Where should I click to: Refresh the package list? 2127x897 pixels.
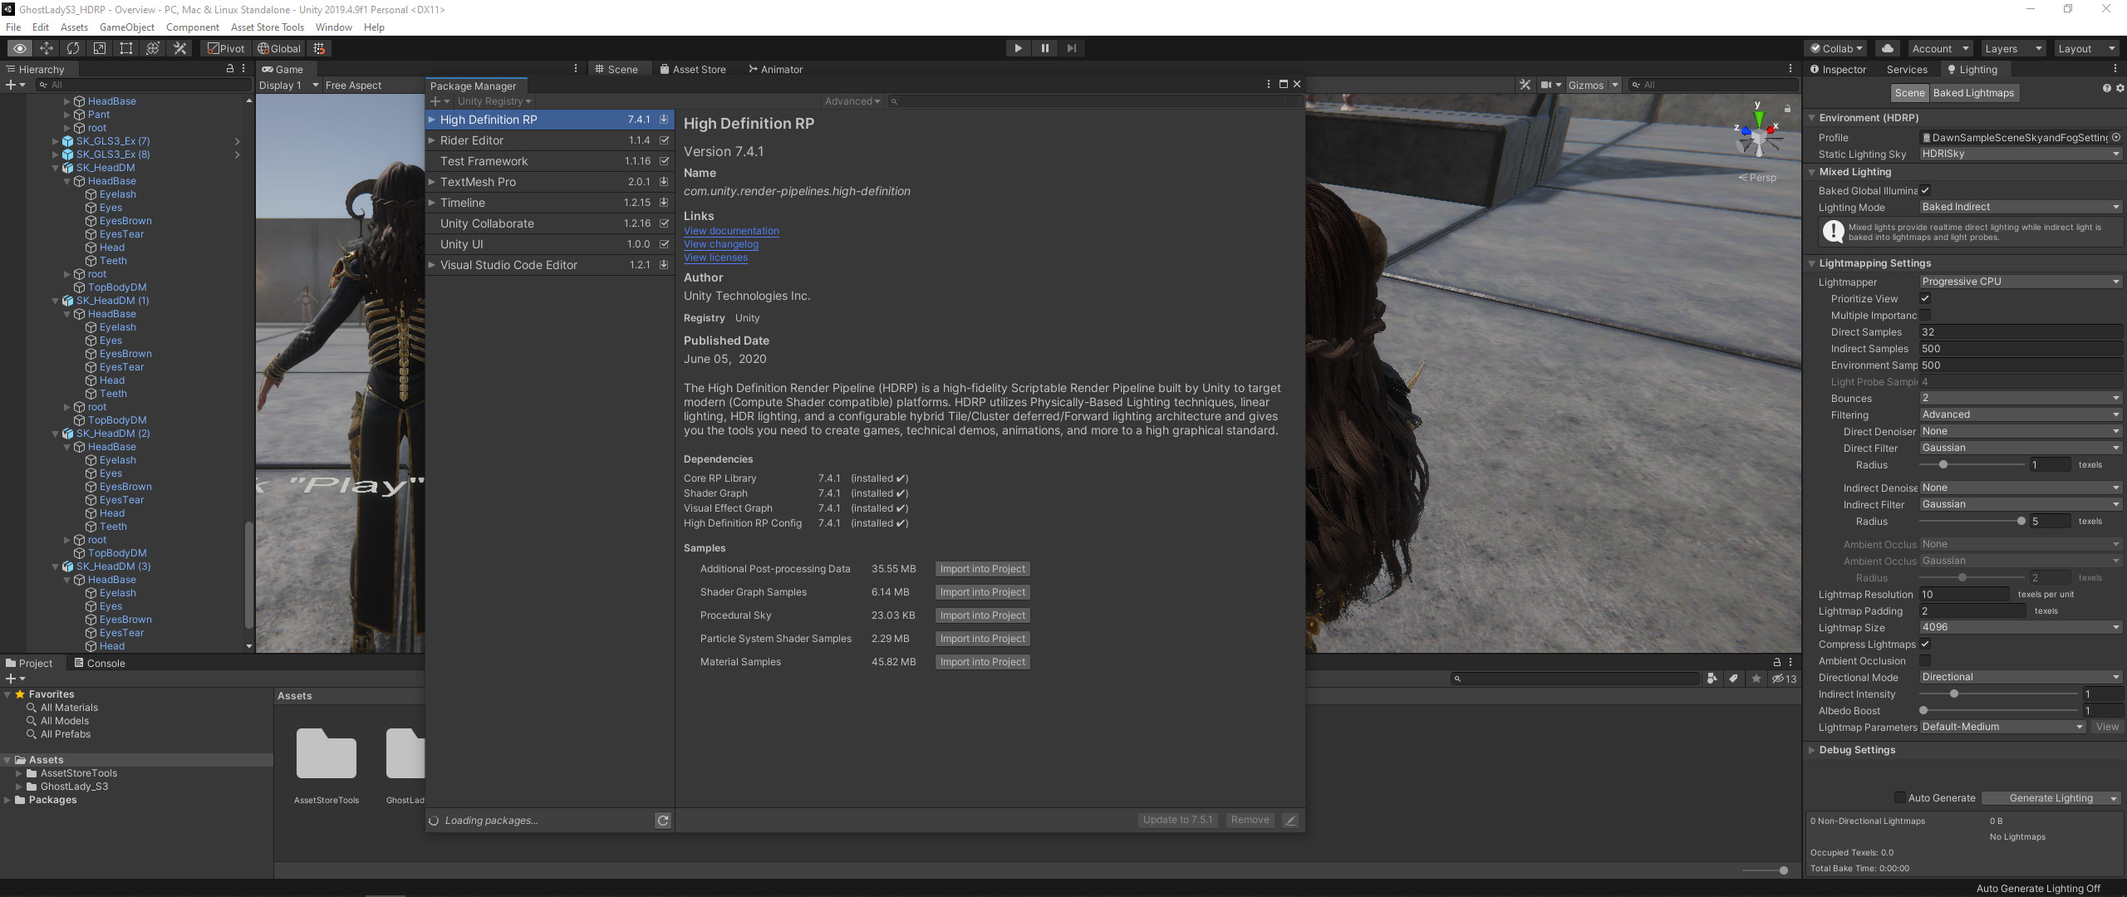point(663,821)
